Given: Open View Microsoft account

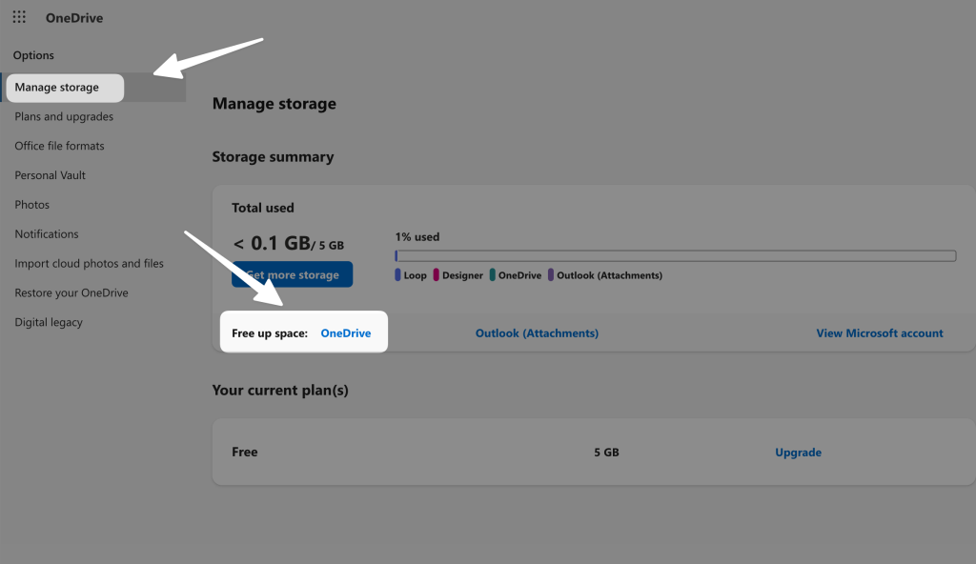Looking at the screenshot, I should [879, 332].
